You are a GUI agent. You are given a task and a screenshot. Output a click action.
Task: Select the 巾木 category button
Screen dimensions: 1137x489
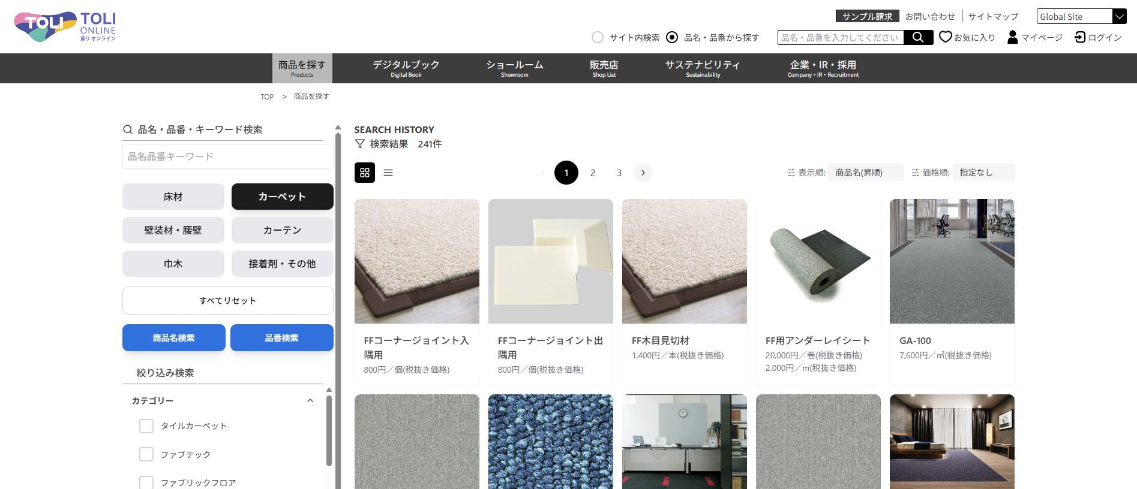(x=173, y=264)
